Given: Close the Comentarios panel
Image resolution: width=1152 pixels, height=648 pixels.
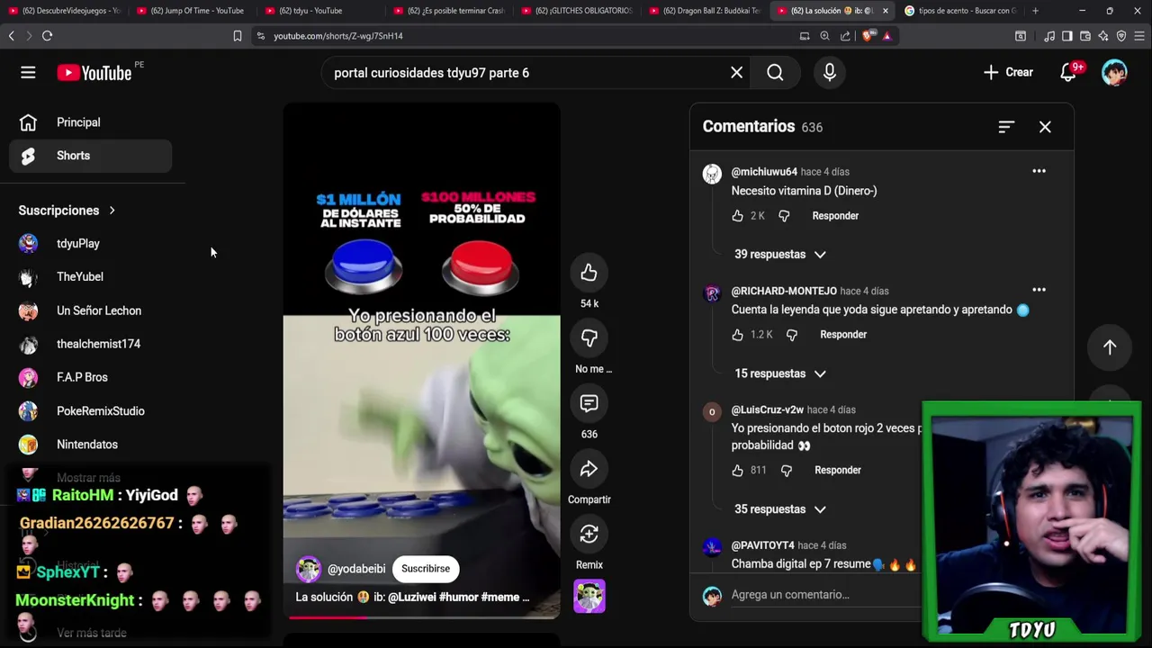Looking at the screenshot, I should pos(1045,127).
